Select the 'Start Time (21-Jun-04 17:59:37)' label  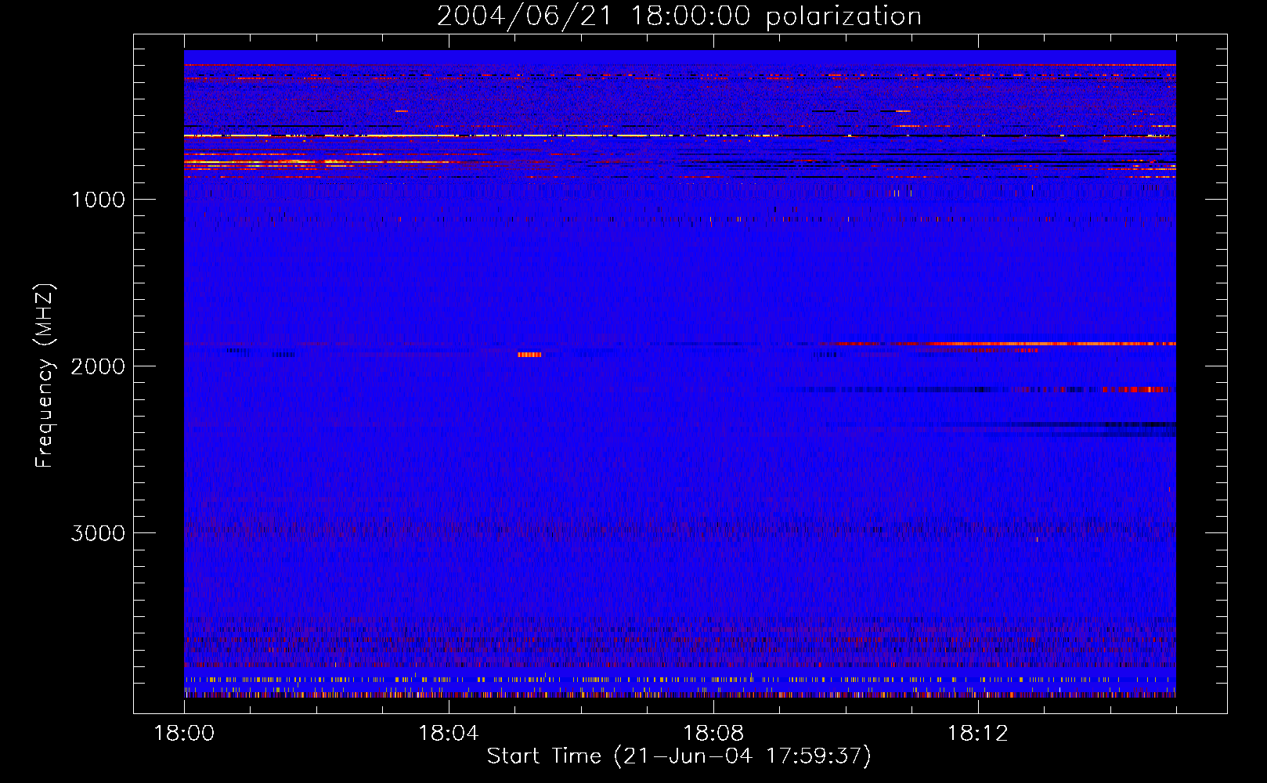click(679, 756)
